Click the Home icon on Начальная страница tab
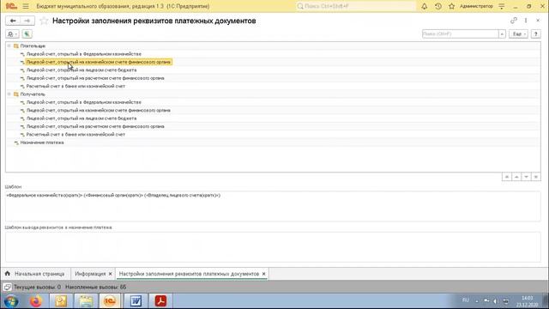Screen dimensions: 549x309 tap(8, 274)
